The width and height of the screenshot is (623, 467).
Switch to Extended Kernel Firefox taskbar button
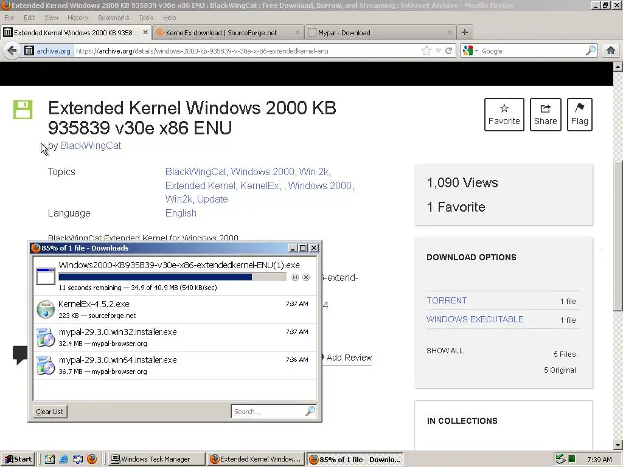click(256, 459)
